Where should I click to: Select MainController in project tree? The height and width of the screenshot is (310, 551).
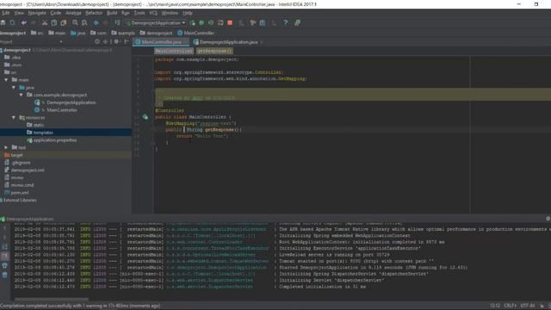click(x=56, y=110)
